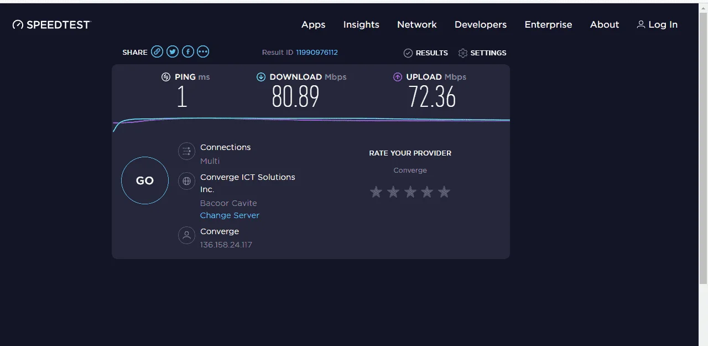This screenshot has width=708, height=346.
Task: Rate provider with third star
Action: click(410, 192)
